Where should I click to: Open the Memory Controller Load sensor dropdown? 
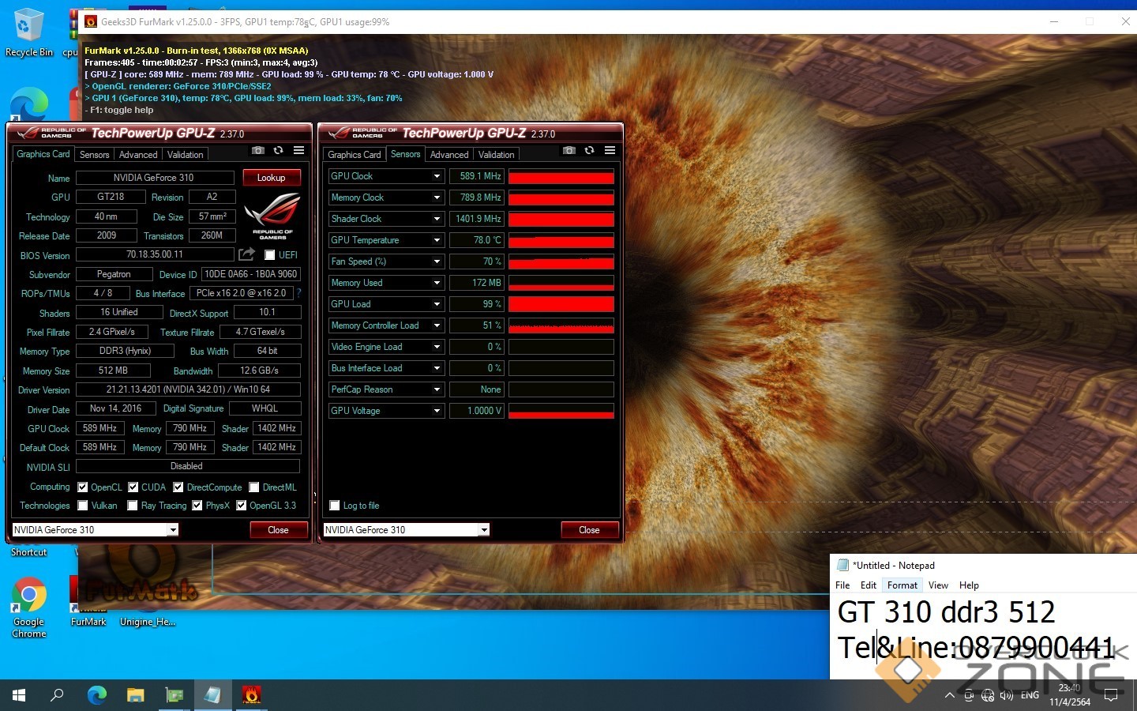437,325
